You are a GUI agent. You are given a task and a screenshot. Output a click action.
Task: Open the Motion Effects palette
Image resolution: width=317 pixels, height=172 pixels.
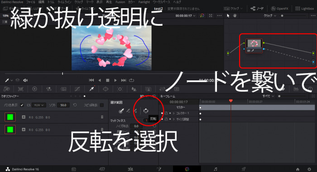(63, 89)
